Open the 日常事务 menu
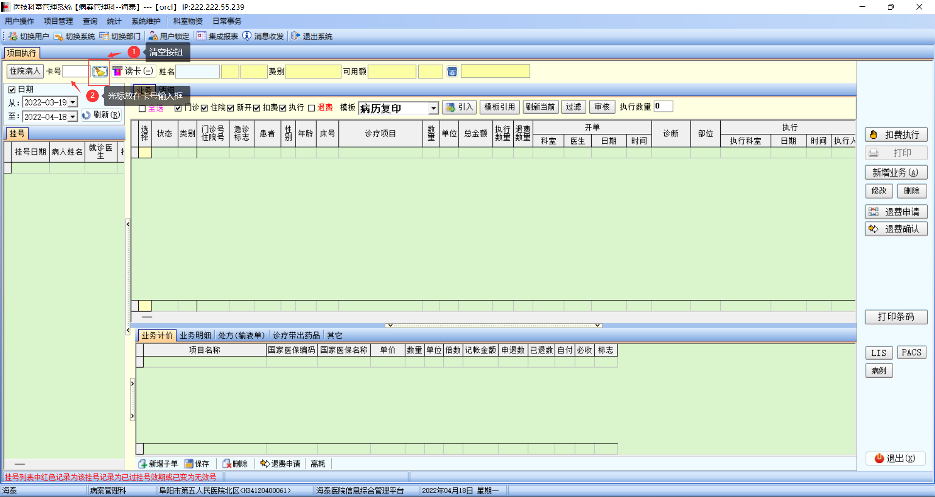This screenshot has height=497, width=935. coord(227,21)
